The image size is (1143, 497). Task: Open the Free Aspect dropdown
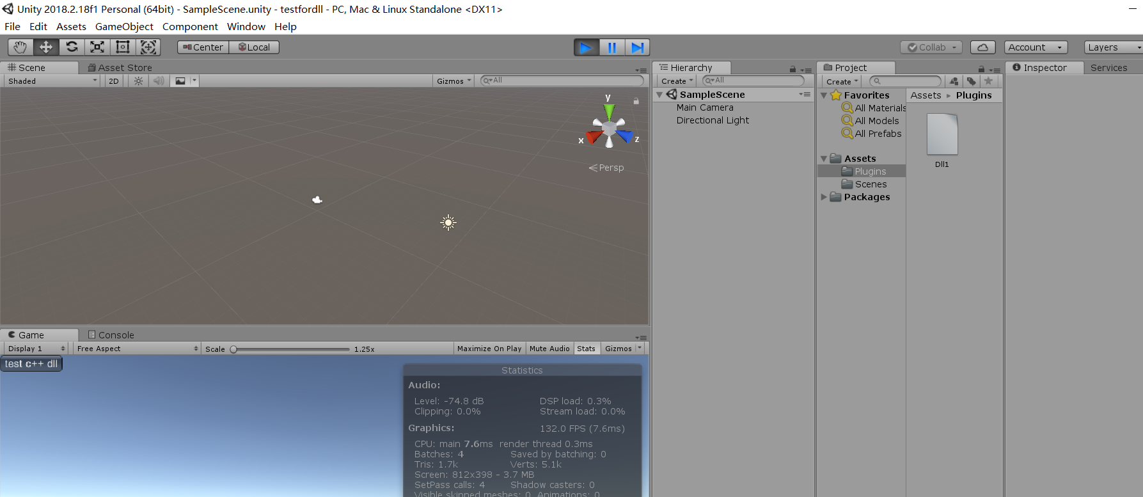[138, 349]
